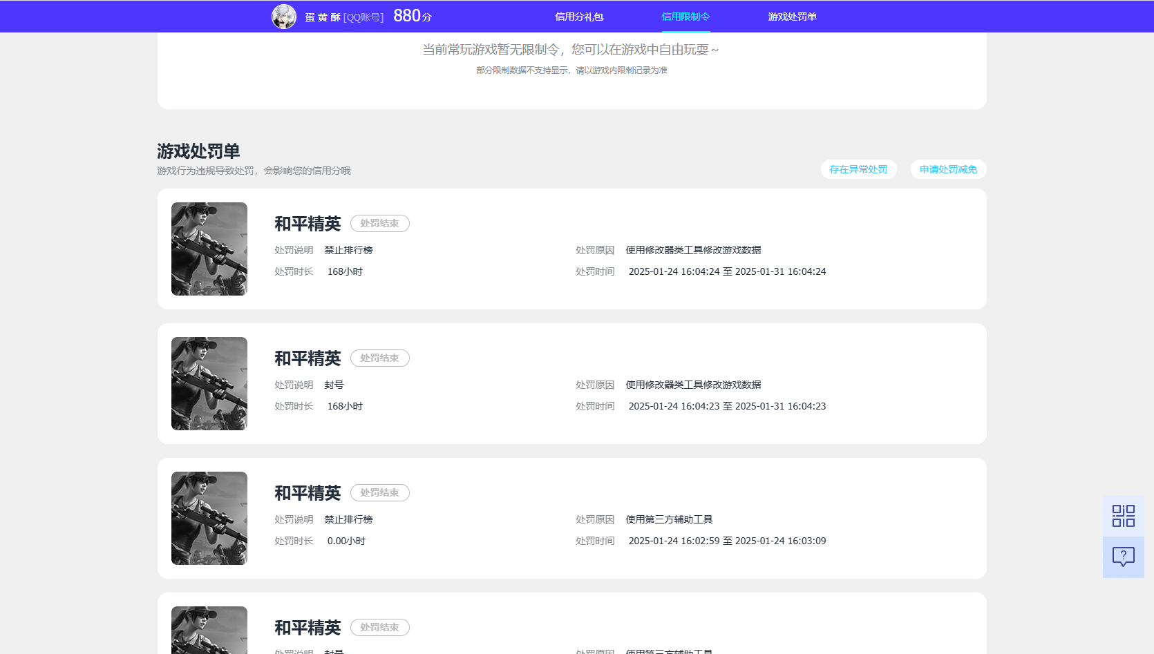This screenshot has height=654, width=1154.
Task: Click the question mark help icon
Action: (x=1123, y=557)
